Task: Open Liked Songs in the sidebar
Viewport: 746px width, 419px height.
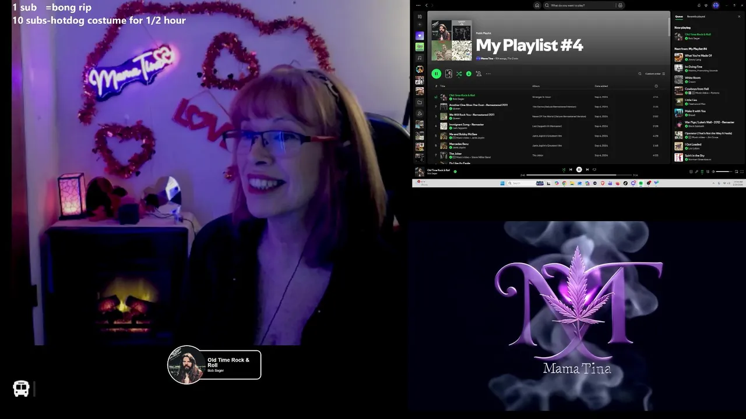Action: 420,35
